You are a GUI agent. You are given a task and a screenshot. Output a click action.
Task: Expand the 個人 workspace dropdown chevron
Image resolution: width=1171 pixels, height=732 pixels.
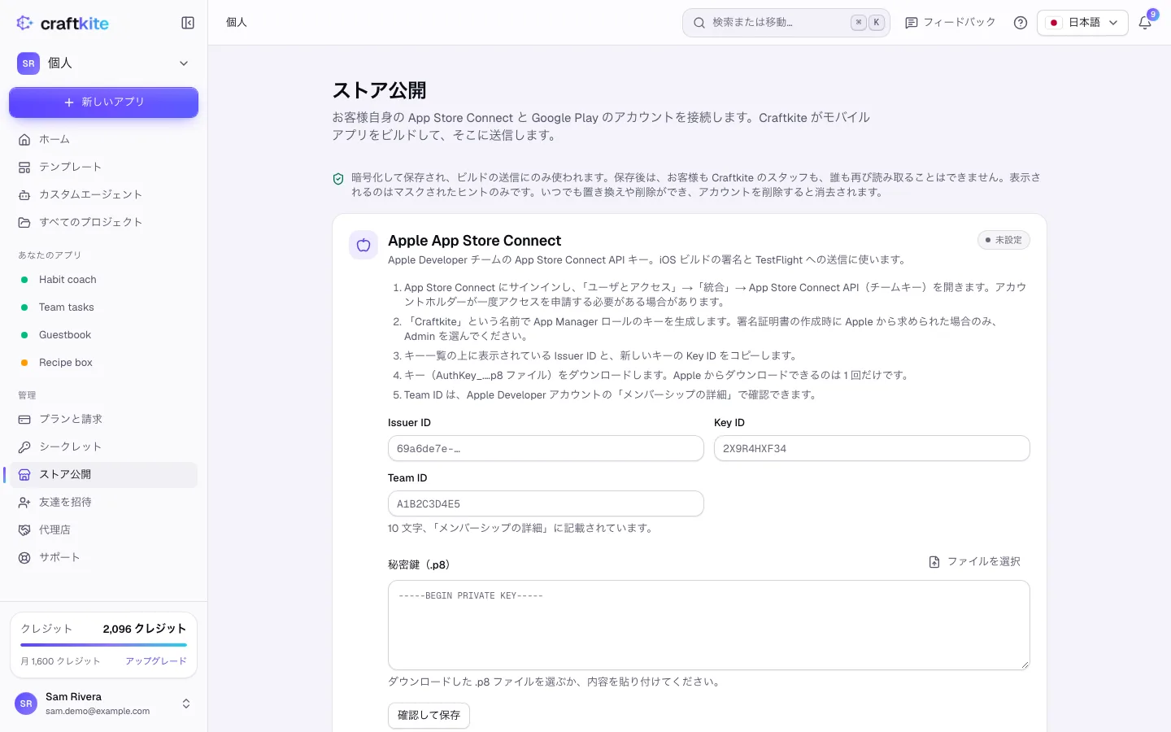coord(184,63)
